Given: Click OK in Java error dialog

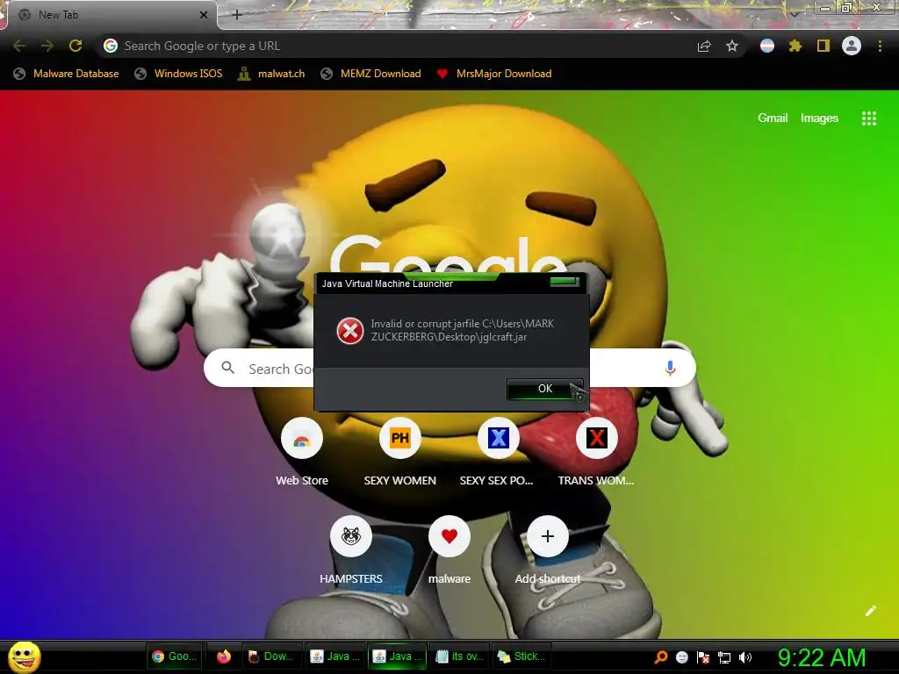Looking at the screenshot, I should coord(545,389).
